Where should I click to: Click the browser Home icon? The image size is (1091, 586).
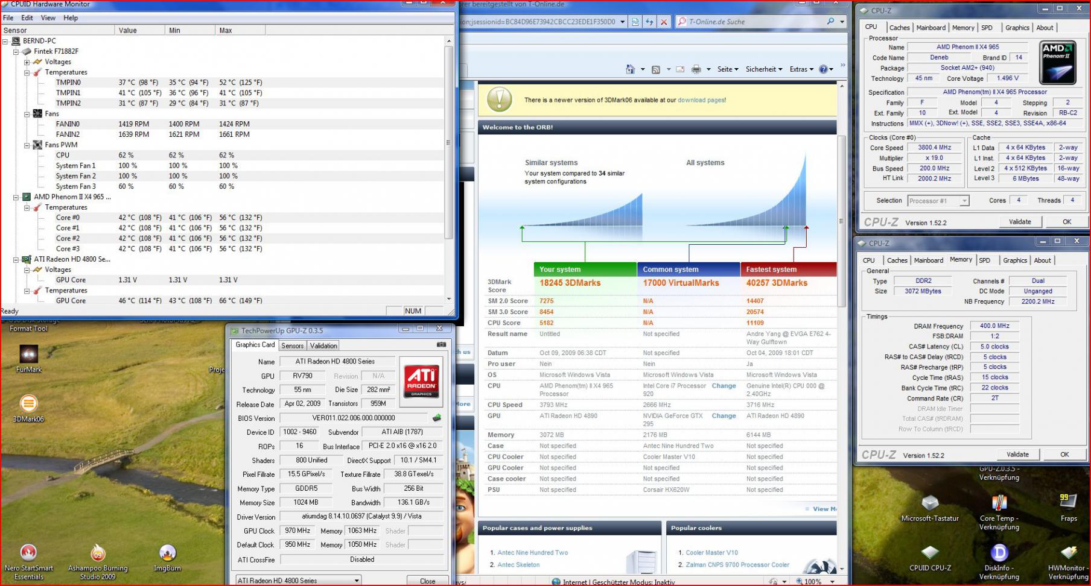(x=630, y=69)
